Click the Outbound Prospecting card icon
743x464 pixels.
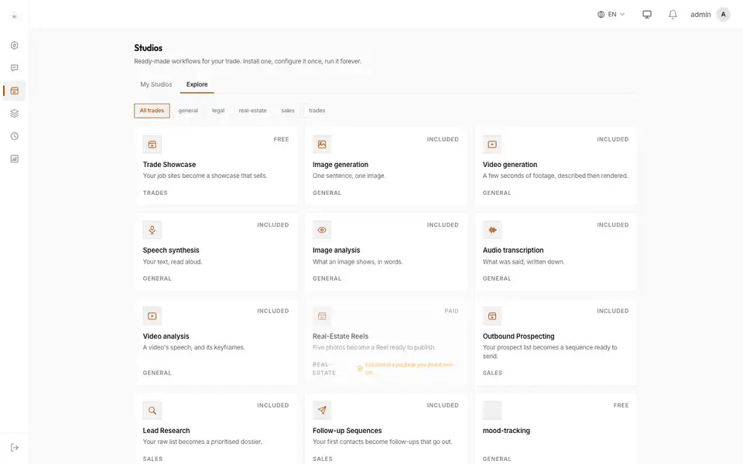(492, 316)
